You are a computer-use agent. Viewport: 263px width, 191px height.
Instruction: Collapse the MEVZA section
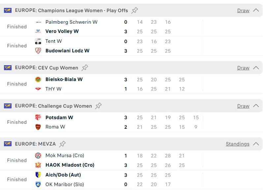[256, 144]
